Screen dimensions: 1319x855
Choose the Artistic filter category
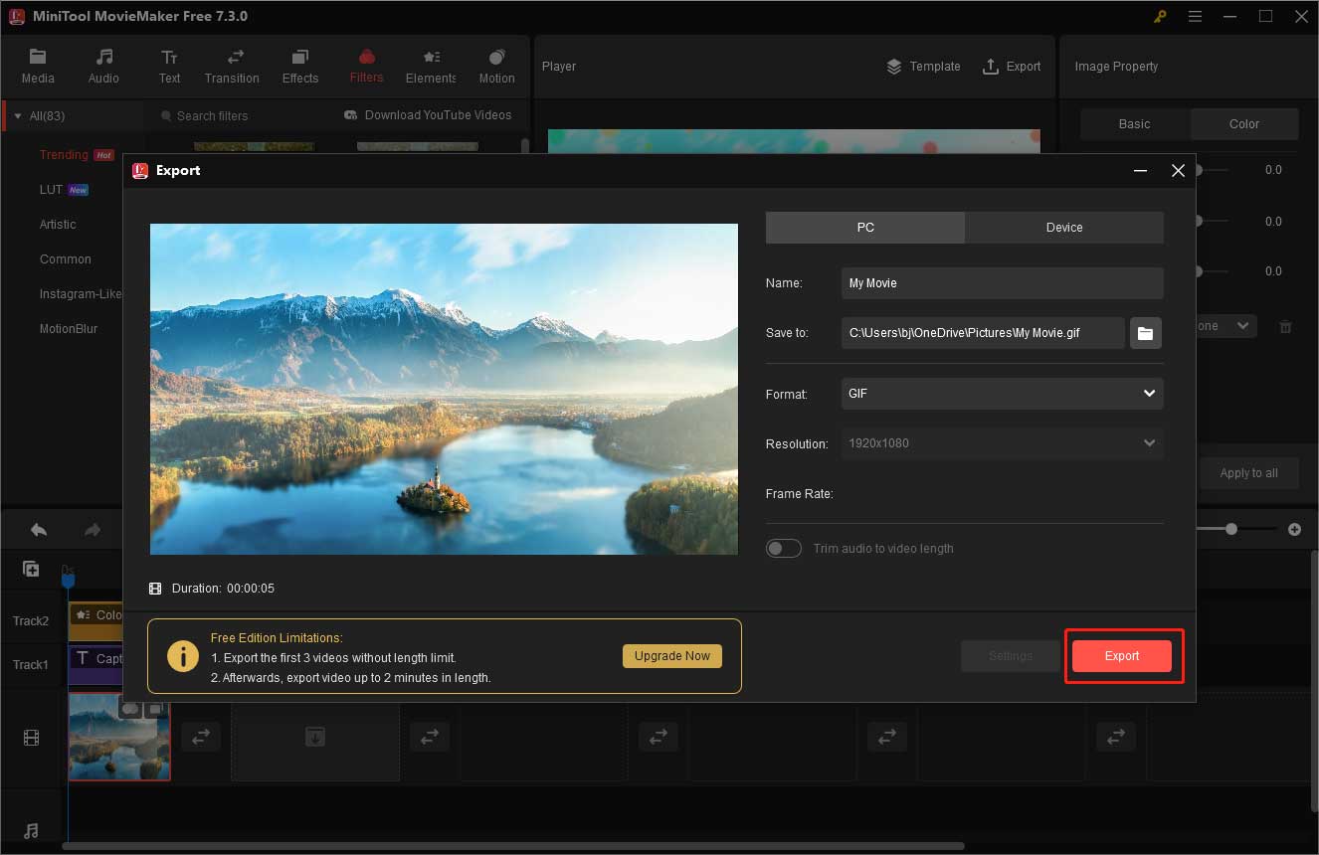[x=58, y=225]
